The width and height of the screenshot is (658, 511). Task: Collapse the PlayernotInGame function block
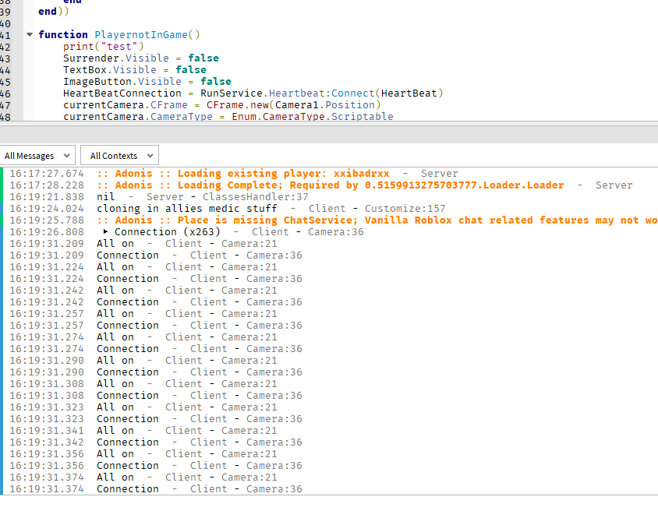(x=29, y=34)
